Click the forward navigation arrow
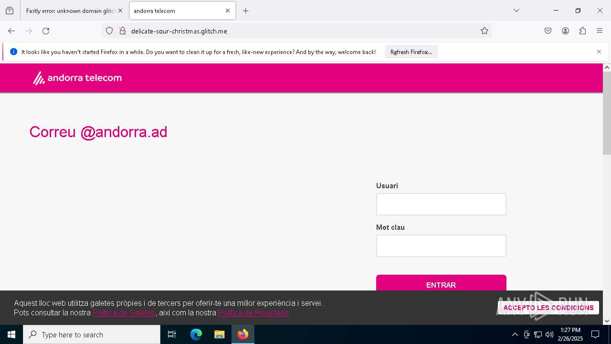The width and height of the screenshot is (611, 344). tap(29, 31)
